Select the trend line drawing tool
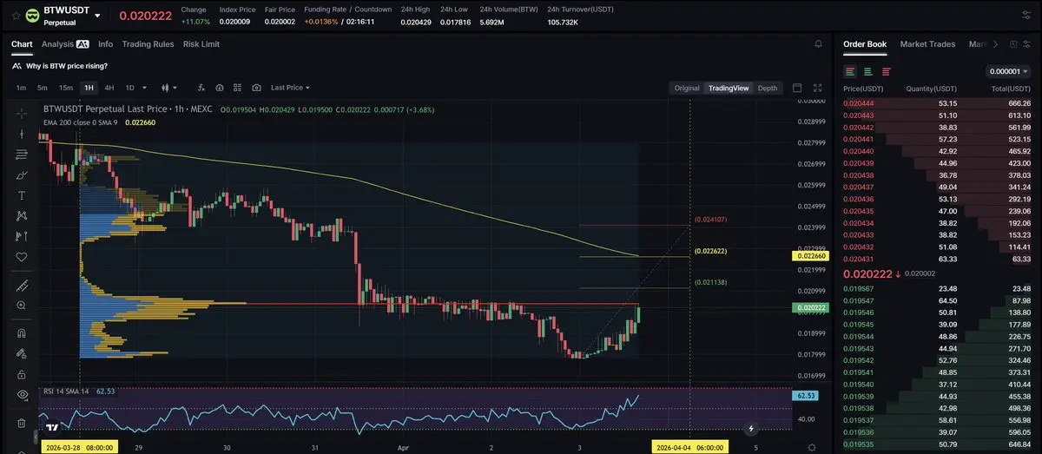 (22, 134)
